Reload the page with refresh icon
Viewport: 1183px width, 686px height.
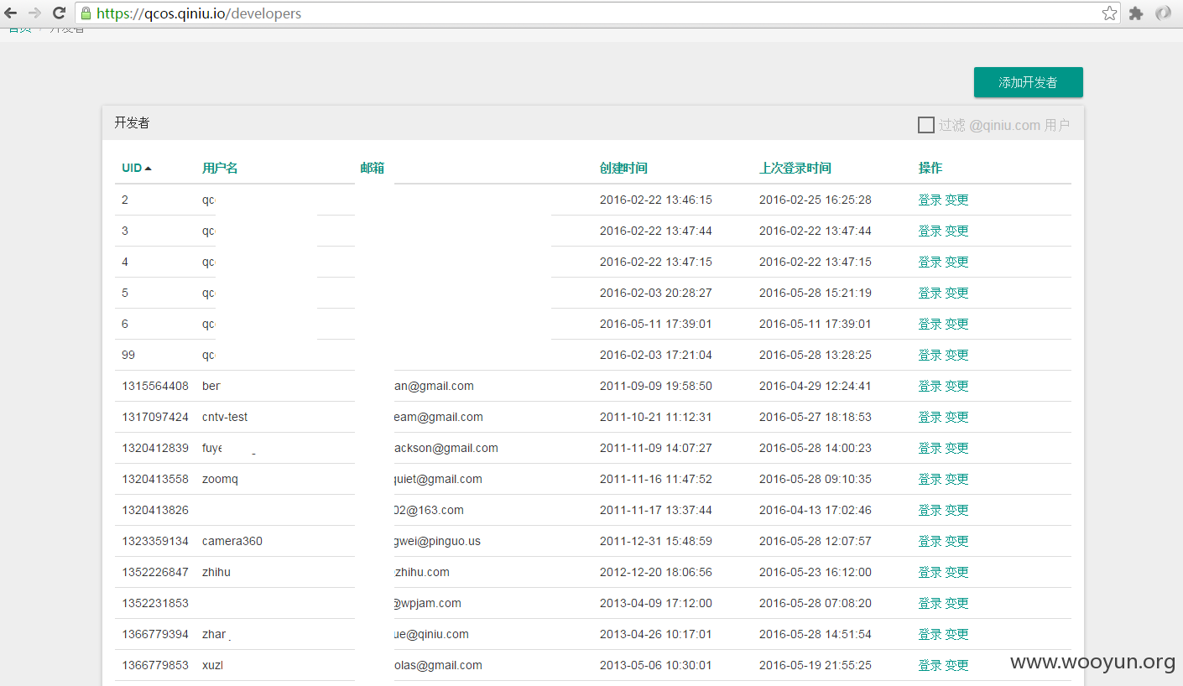pos(59,13)
